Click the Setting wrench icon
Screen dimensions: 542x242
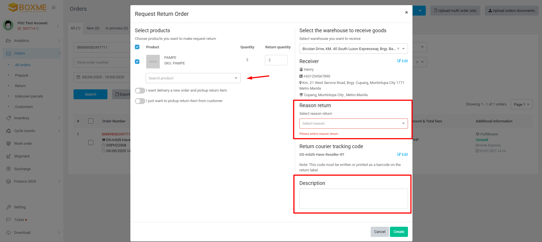(x=8, y=207)
